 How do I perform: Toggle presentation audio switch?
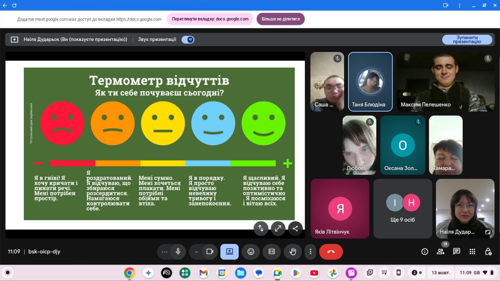click(188, 39)
